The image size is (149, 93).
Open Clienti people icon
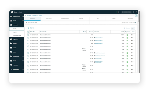(11, 52)
